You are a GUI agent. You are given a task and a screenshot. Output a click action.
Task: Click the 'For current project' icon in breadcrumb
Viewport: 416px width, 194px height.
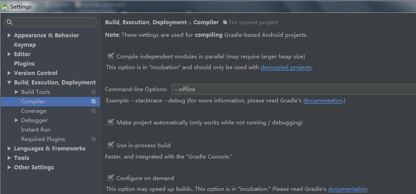click(x=225, y=22)
